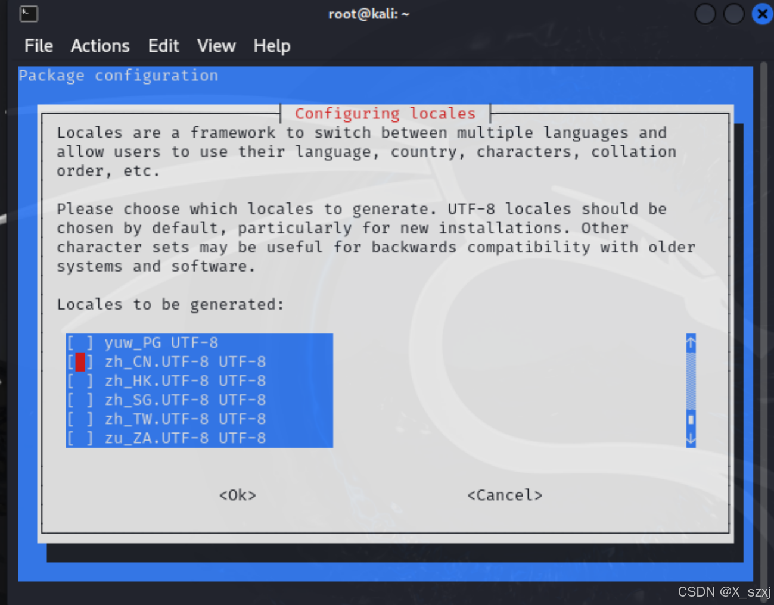Image resolution: width=774 pixels, height=605 pixels.
Task: Click the locale list scroll-up arrow
Action: click(x=691, y=342)
